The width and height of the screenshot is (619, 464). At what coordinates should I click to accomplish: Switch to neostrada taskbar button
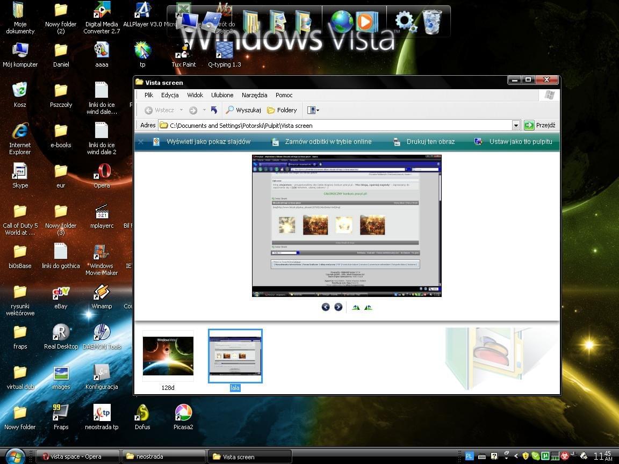(164, 456)
